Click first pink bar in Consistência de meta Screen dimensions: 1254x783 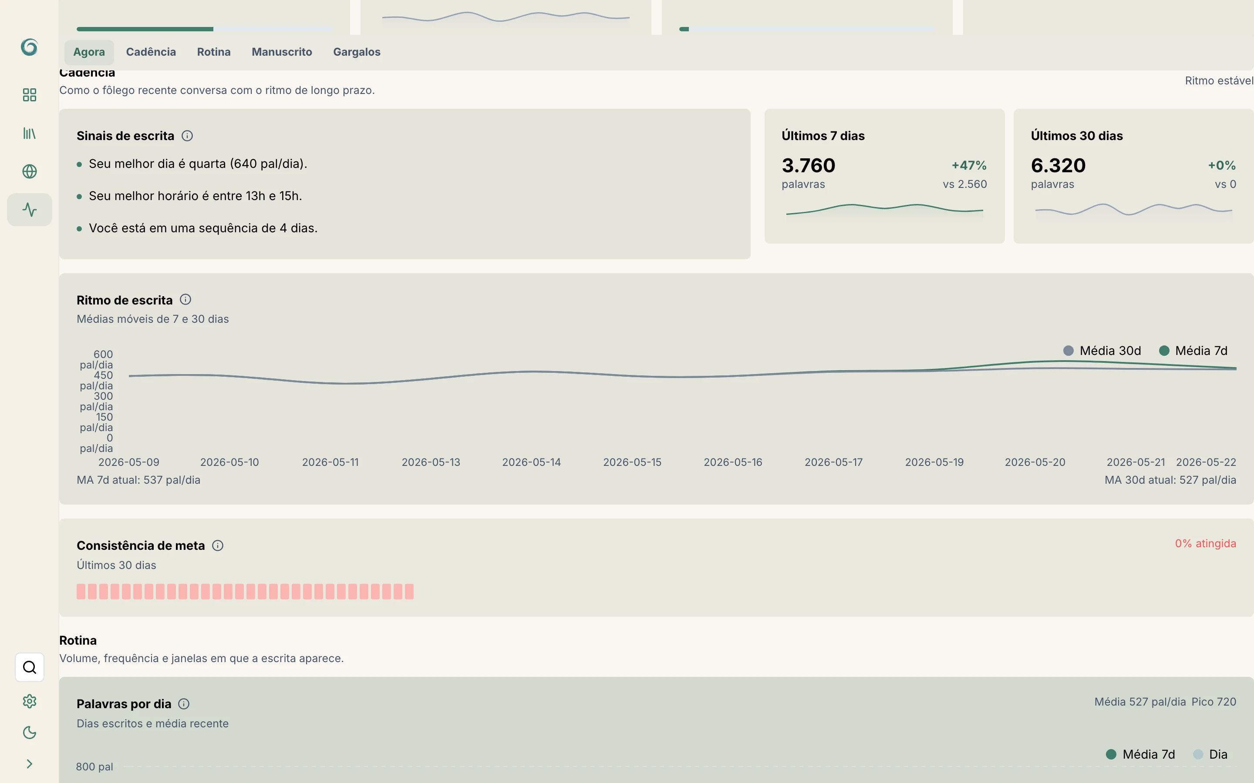[x=81, y=592]
